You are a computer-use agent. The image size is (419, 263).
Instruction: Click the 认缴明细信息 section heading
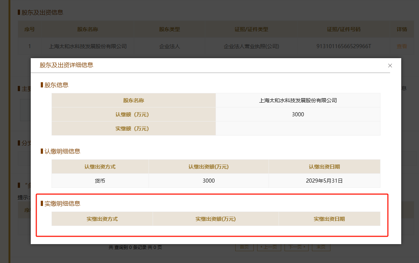coord(62,151)
